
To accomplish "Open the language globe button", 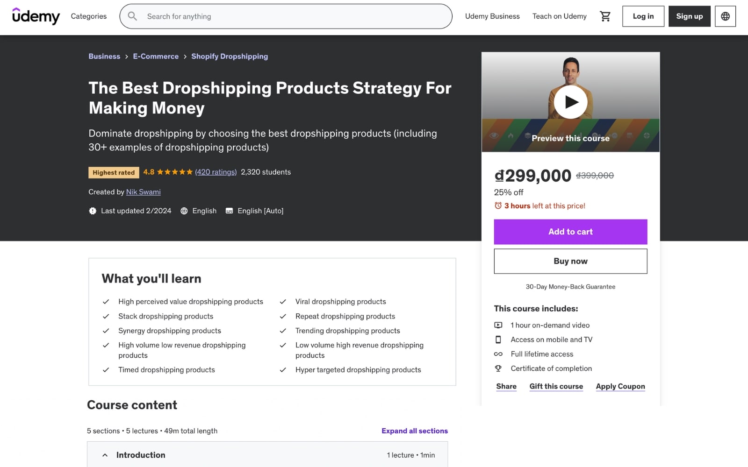I will 725,16.
